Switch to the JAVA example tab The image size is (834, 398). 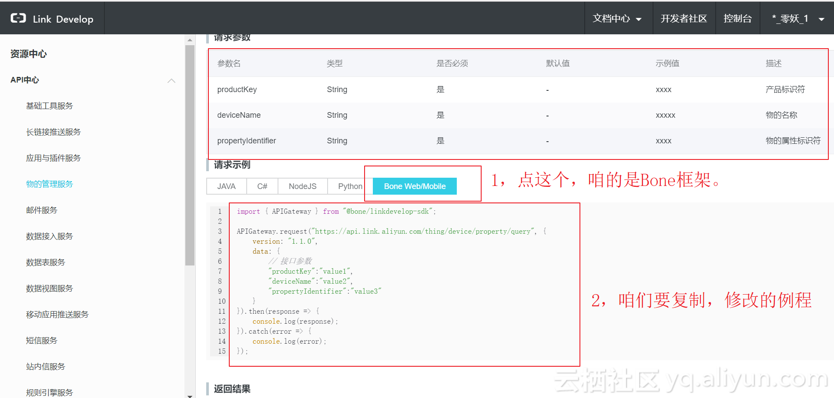tap(226, 186)
